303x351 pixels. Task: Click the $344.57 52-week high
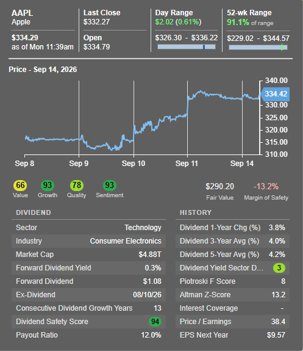276,38
